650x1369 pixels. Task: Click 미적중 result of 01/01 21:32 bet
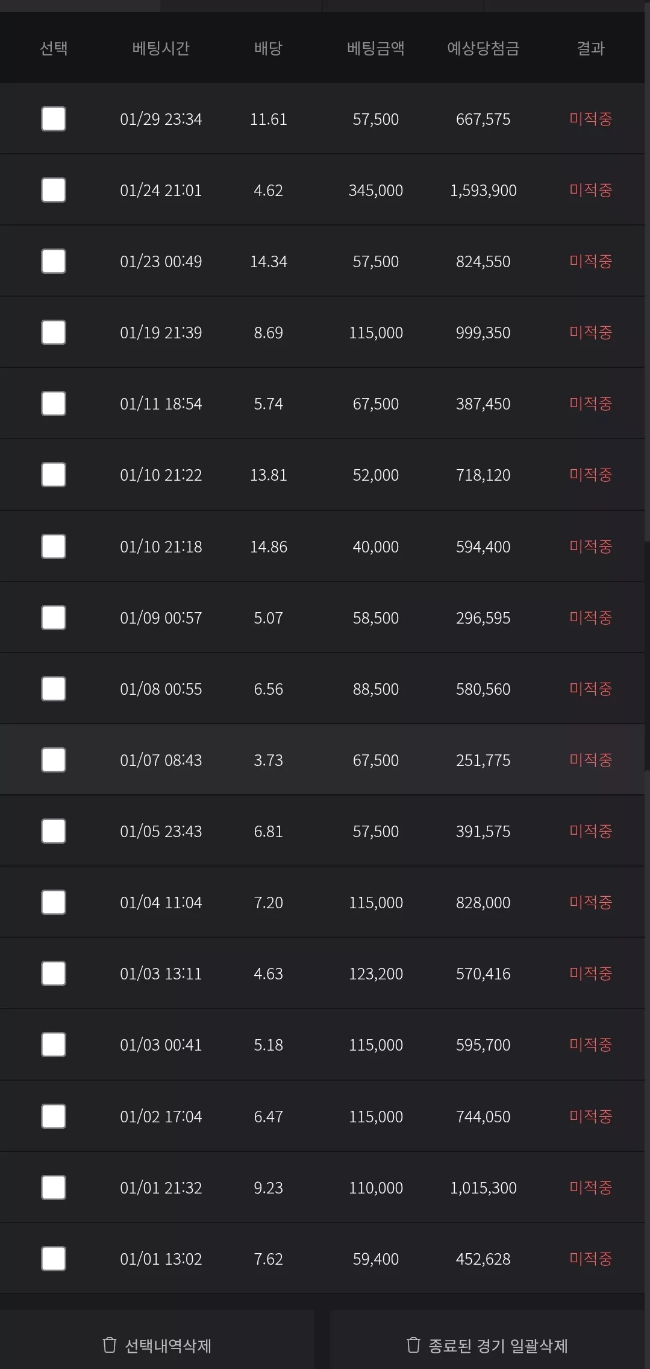point(590,1187)
